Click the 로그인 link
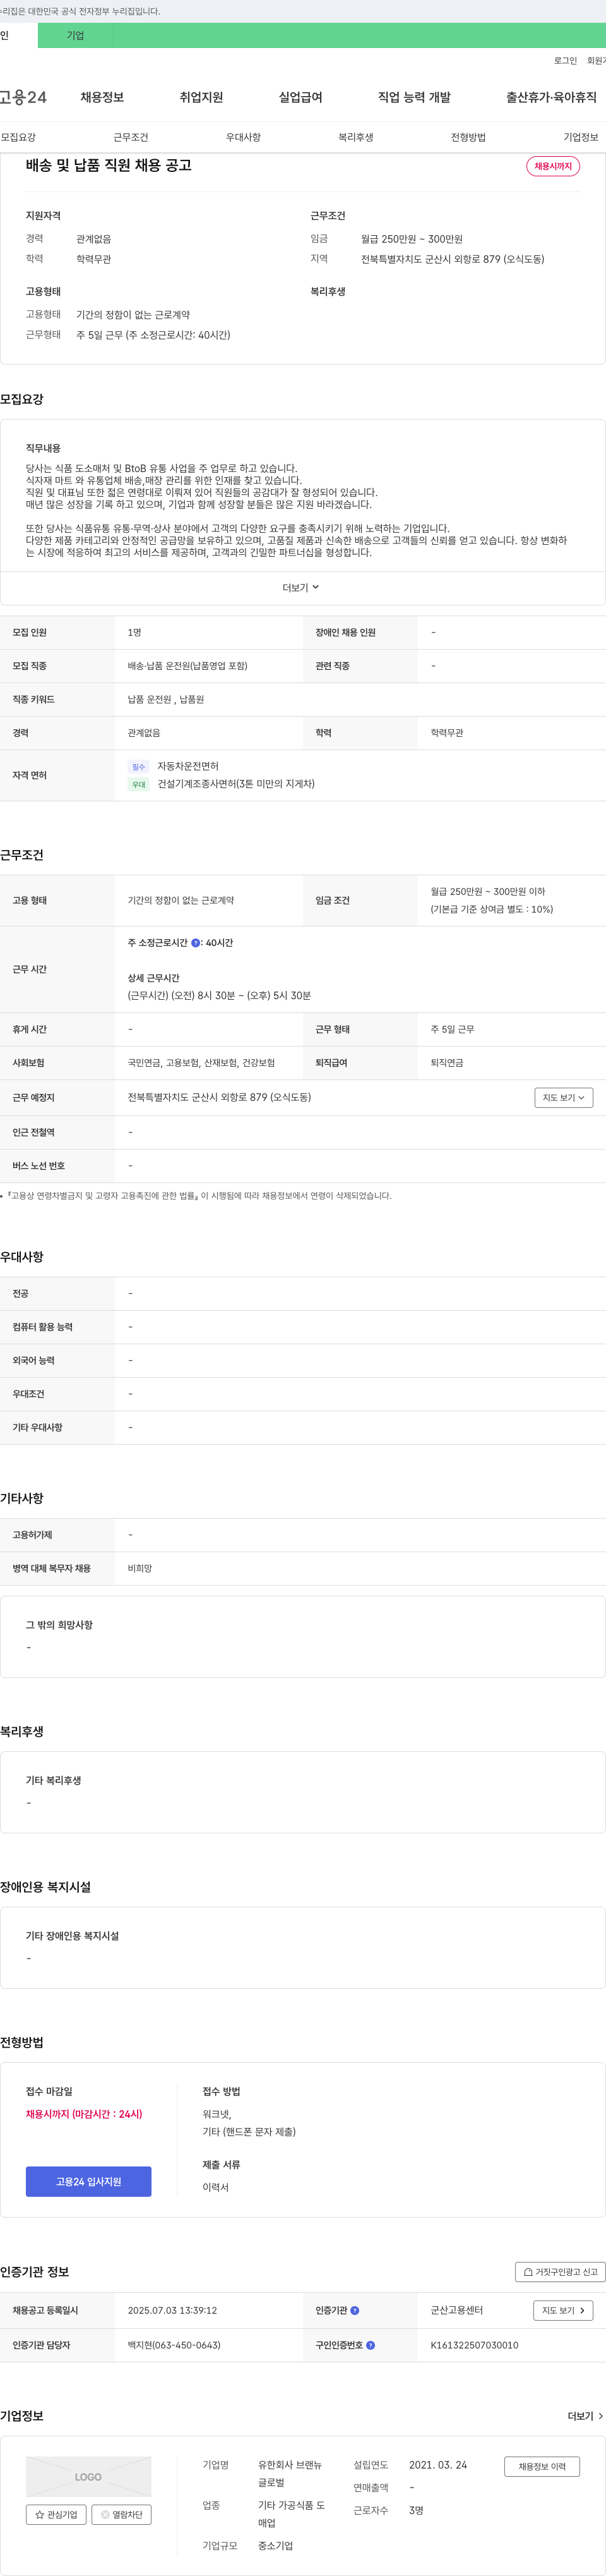 click(565, 61)
